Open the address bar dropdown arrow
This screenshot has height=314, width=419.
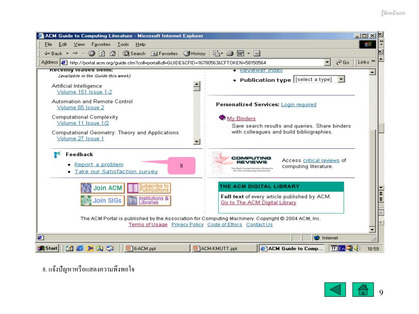coord(327,62)
